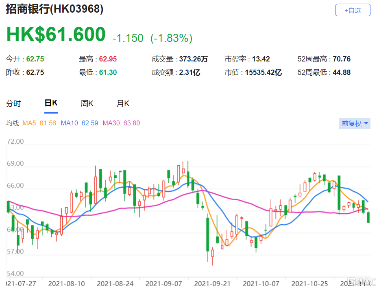Select the 日K daily chart tab
The height and width of the screenshot is (289, 379).
(x=51, y=103)
